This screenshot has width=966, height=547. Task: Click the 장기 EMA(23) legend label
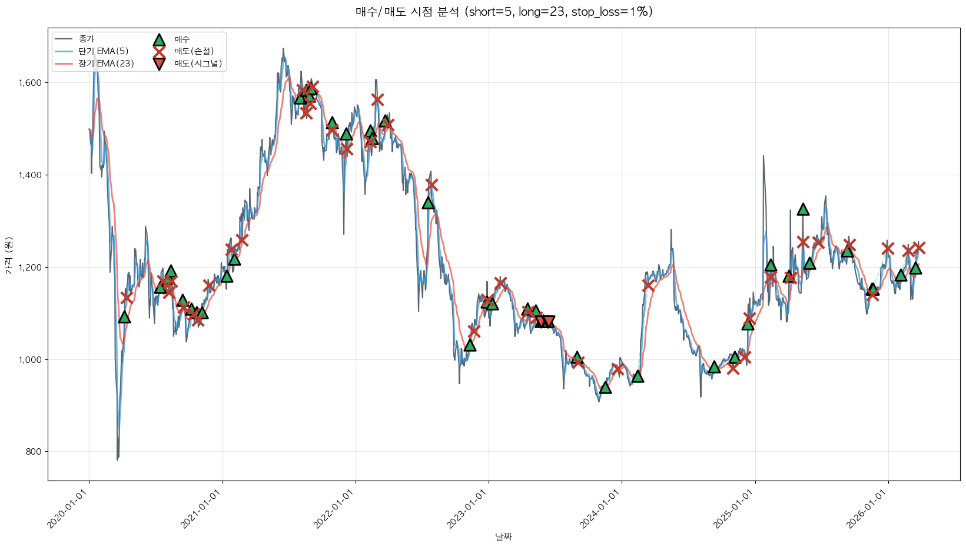tap(106, 64)
